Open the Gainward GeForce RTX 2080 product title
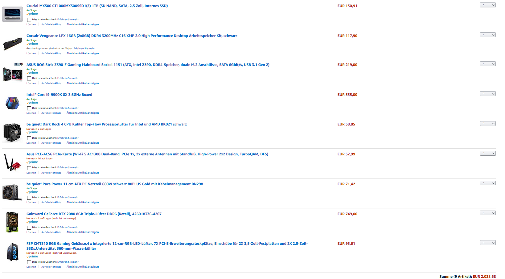The image size is (505, 279). coord(94,214)
